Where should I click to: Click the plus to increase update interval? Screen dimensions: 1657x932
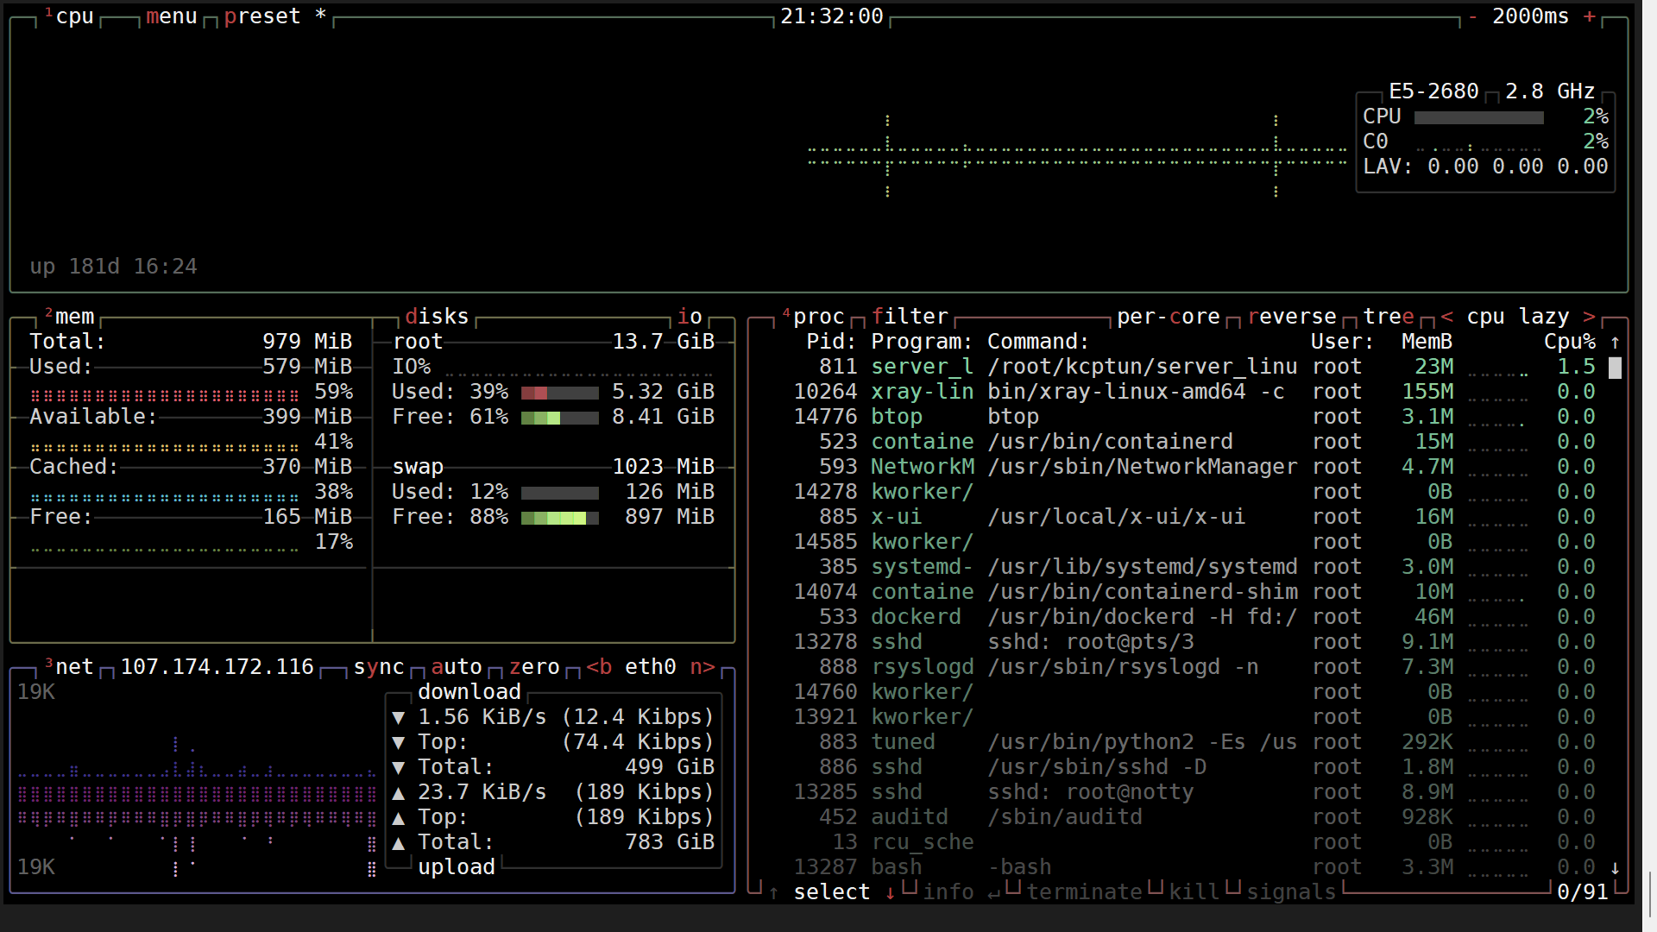(x=1589, y=16)
